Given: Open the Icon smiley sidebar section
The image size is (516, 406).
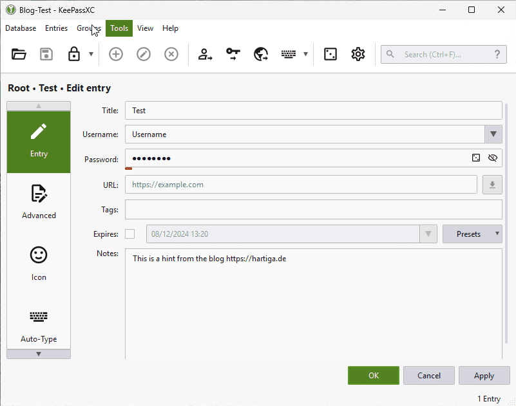Looking at the screenshot, I should 39,264.
